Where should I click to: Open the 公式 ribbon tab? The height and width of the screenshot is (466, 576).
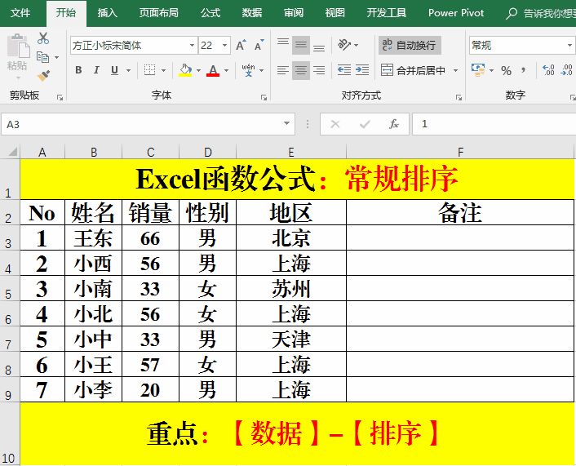pyautogui.click(x=210, y=13)
